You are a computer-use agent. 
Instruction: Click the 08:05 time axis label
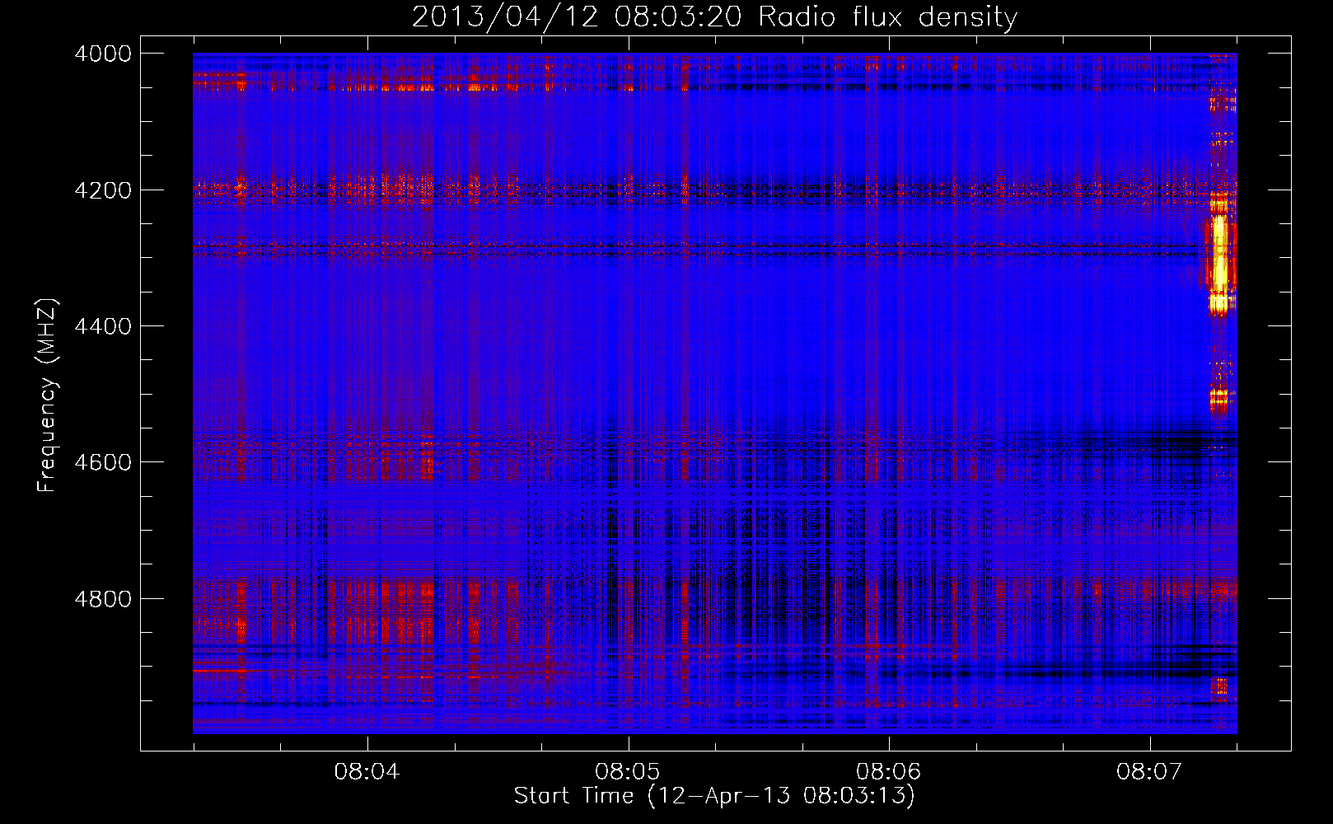(x=628, y=771)
